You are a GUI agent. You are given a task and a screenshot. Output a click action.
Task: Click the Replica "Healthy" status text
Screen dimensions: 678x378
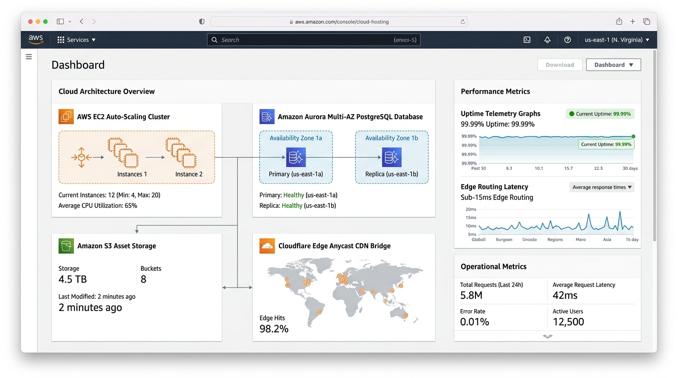(x=292, y=205)
